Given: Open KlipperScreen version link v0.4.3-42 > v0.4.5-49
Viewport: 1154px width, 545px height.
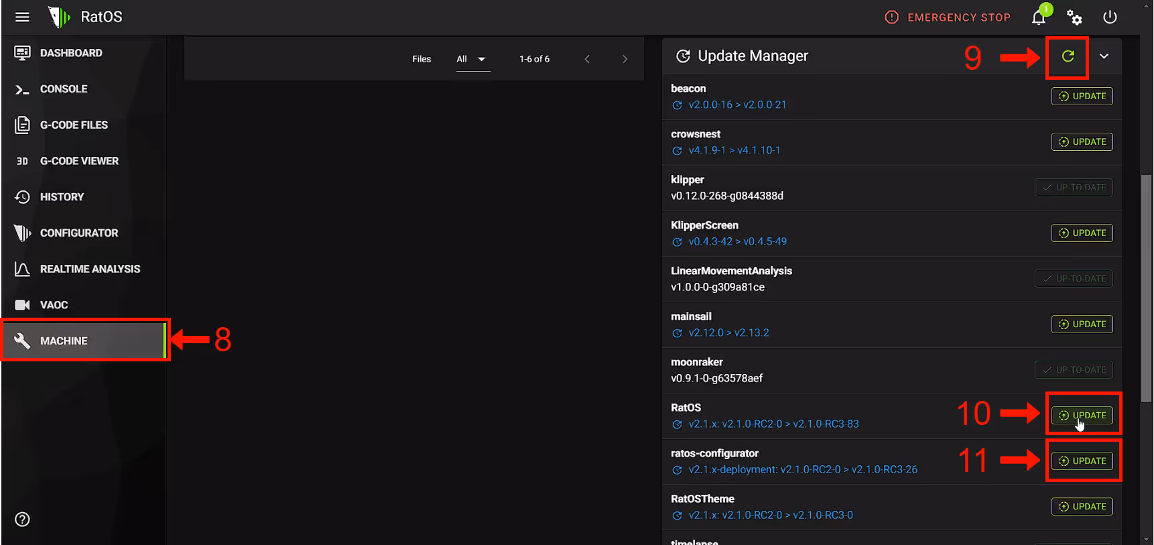Looking at the screenshot, I should point(737,241).
